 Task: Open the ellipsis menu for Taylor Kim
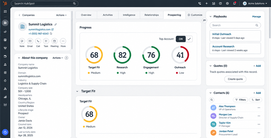tap(259, 124)
